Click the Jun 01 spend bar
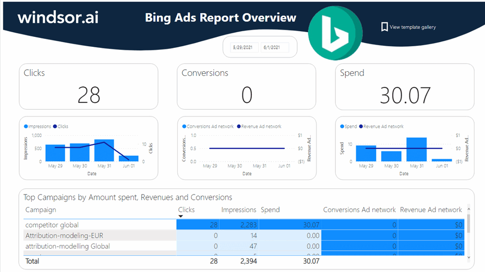 tap(442, 160)
